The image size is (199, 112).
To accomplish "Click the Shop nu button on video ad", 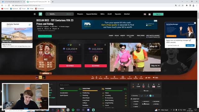I will click(153, 46).
